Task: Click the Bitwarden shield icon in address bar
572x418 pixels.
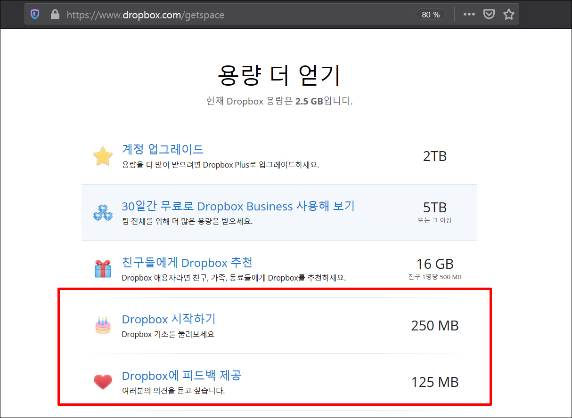Action: click(35, 15)
